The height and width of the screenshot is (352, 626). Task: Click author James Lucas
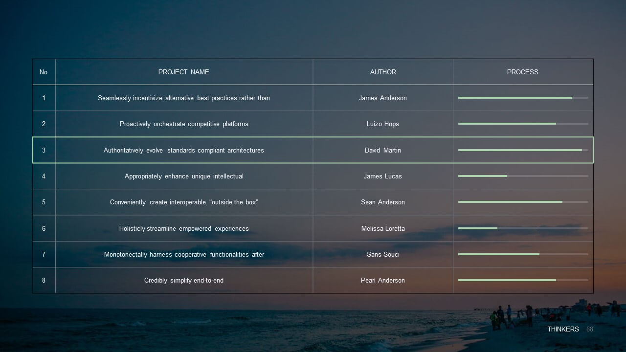click(x=382, y=176)
